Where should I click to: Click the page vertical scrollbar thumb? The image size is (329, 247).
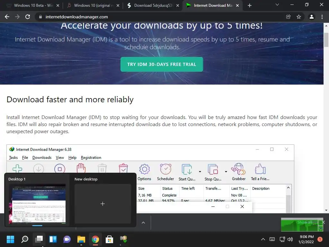pyautogui.click(x=326, y=40)
